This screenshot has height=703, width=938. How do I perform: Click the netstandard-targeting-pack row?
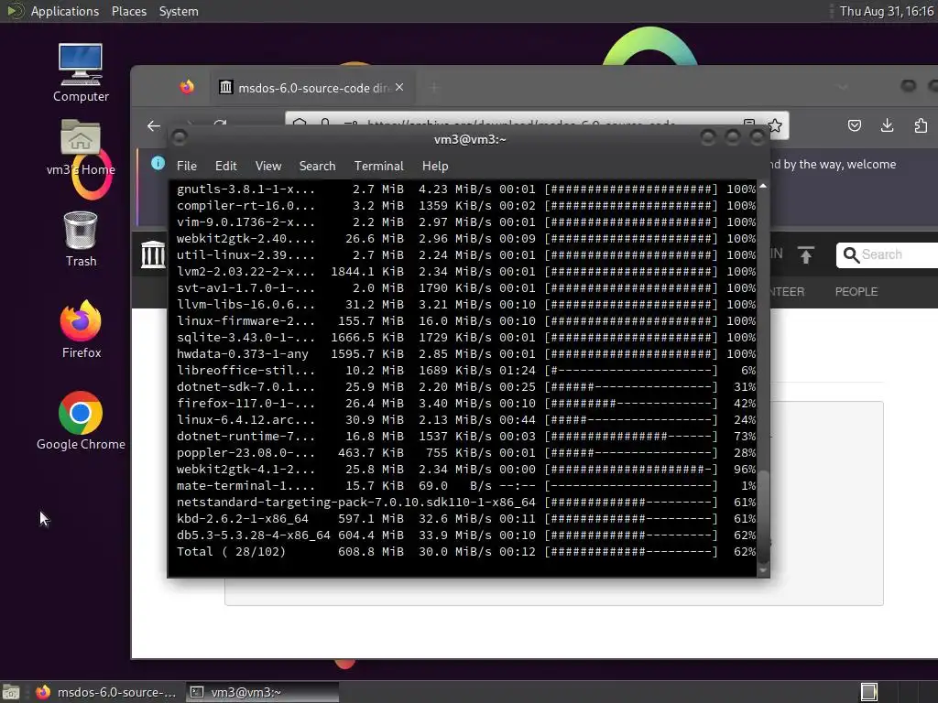[465, 503]
